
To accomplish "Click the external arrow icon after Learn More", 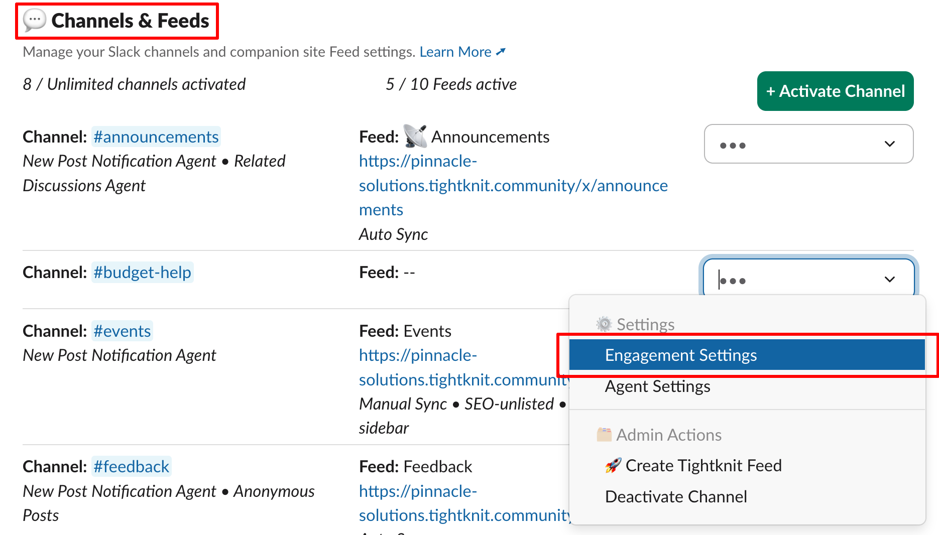I will [501, 52].
